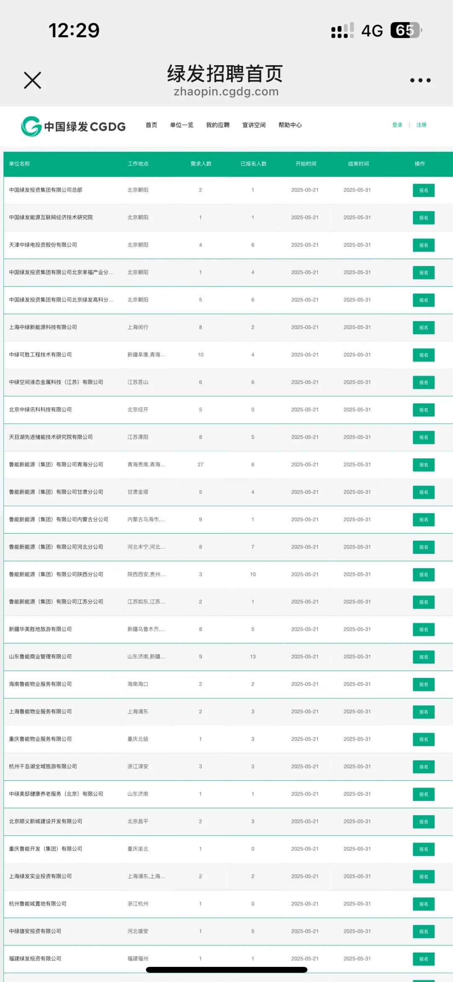Screen dimensions: 453x982
Task: Open the 首页 nav tab
Action: tap(151, 125)
